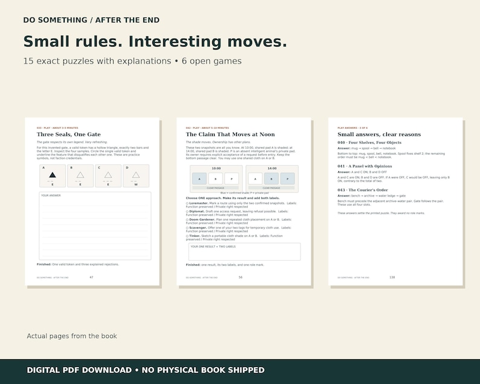Click page number 47
Screen dimensions: 480x384
click(91, 278)
